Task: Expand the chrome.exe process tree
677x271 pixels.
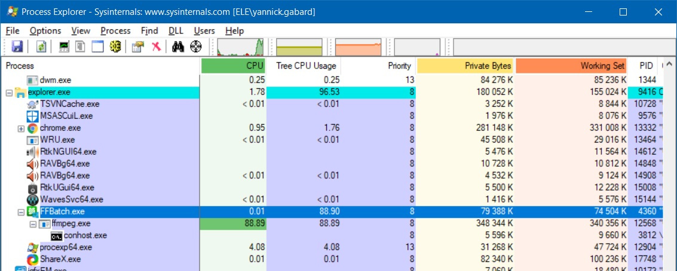Action: click(x=21, y=128)
